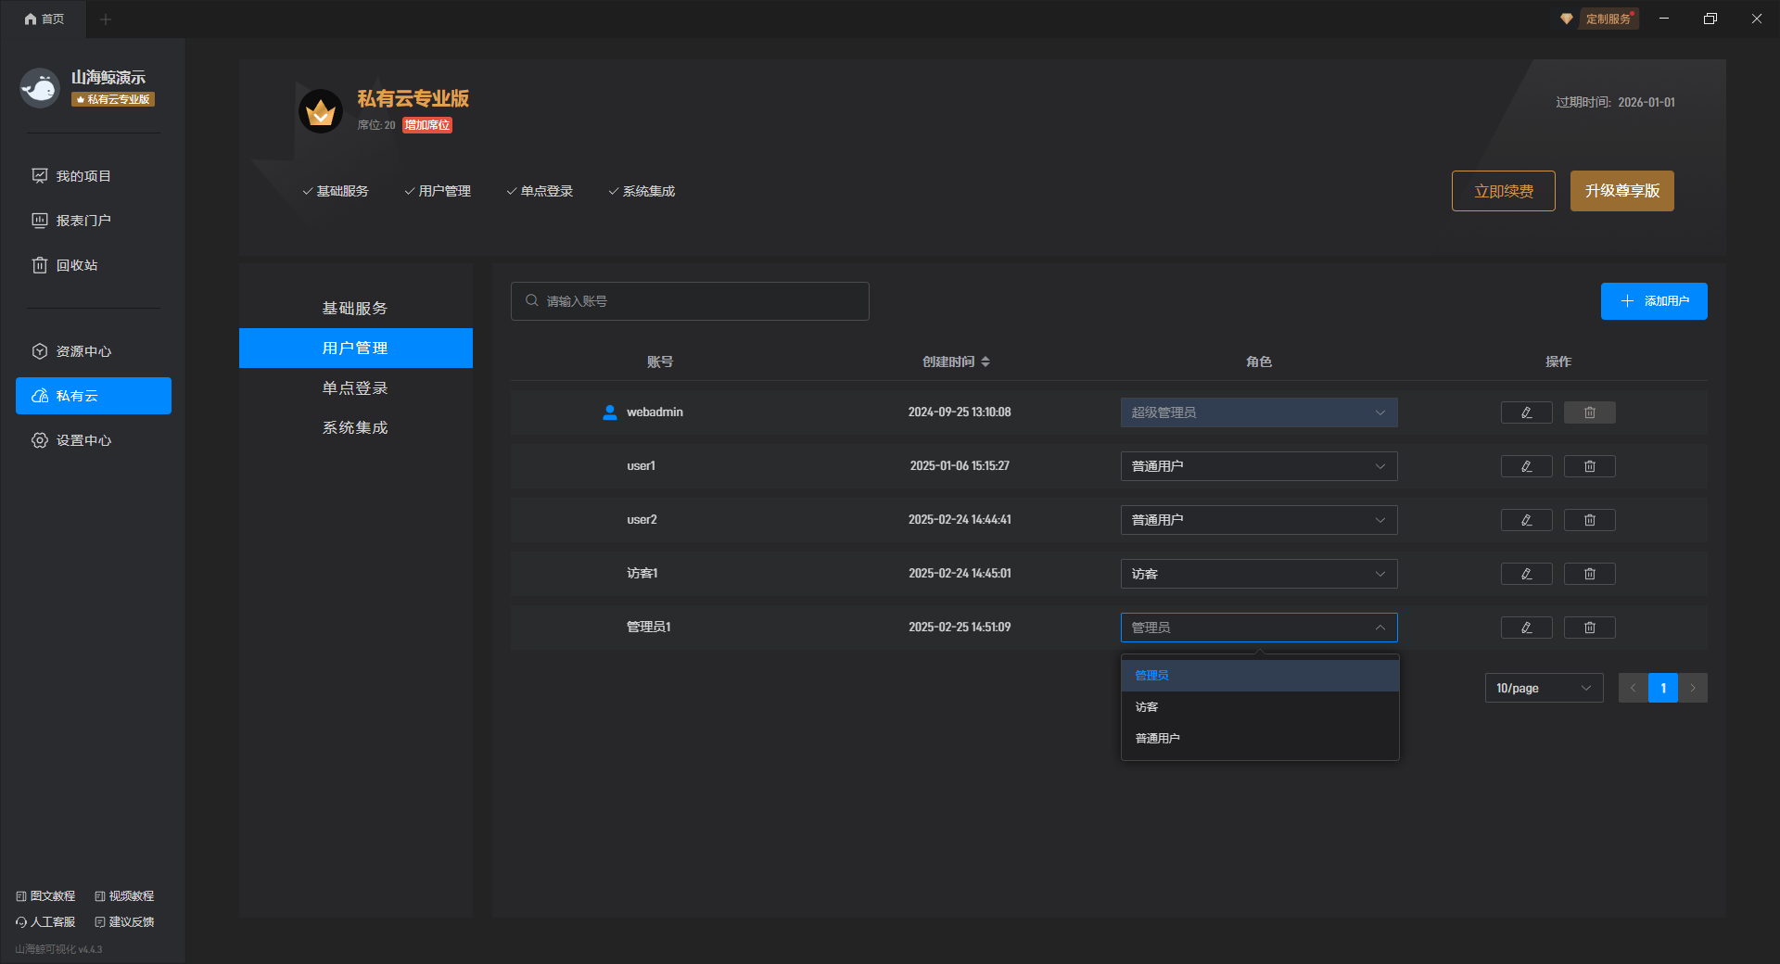
Task: Click the 升级尊享版 button
Action: coord(1622,191)
